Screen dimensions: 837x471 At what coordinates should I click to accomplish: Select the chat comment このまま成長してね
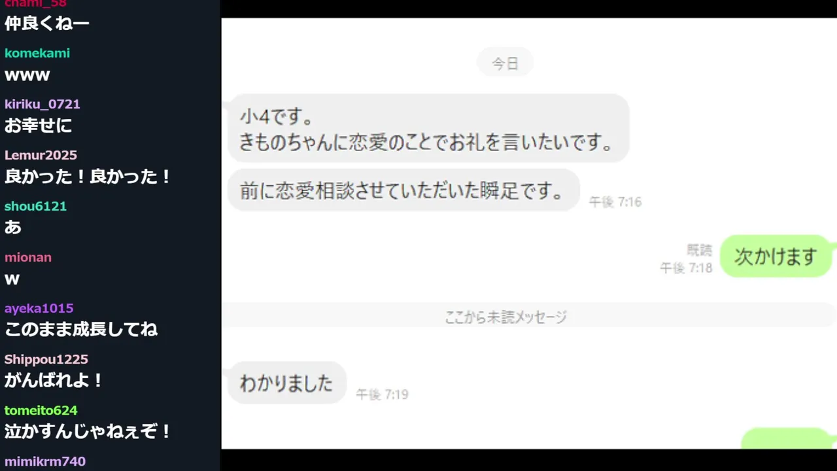(81, 329)
